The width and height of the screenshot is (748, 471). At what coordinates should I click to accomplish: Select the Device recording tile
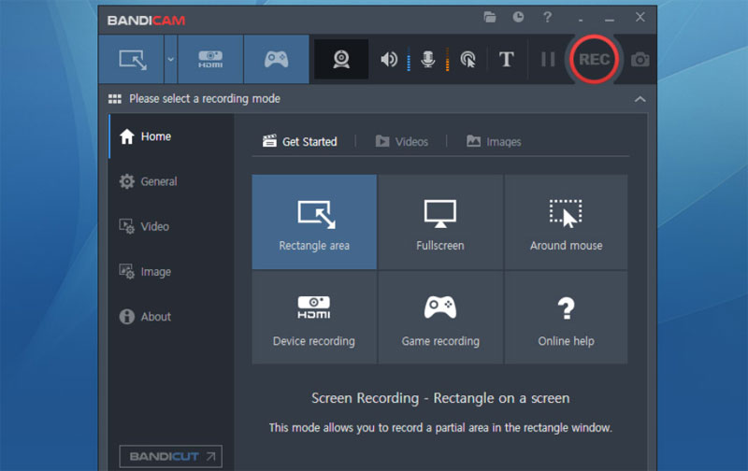[x=314, y=318]
